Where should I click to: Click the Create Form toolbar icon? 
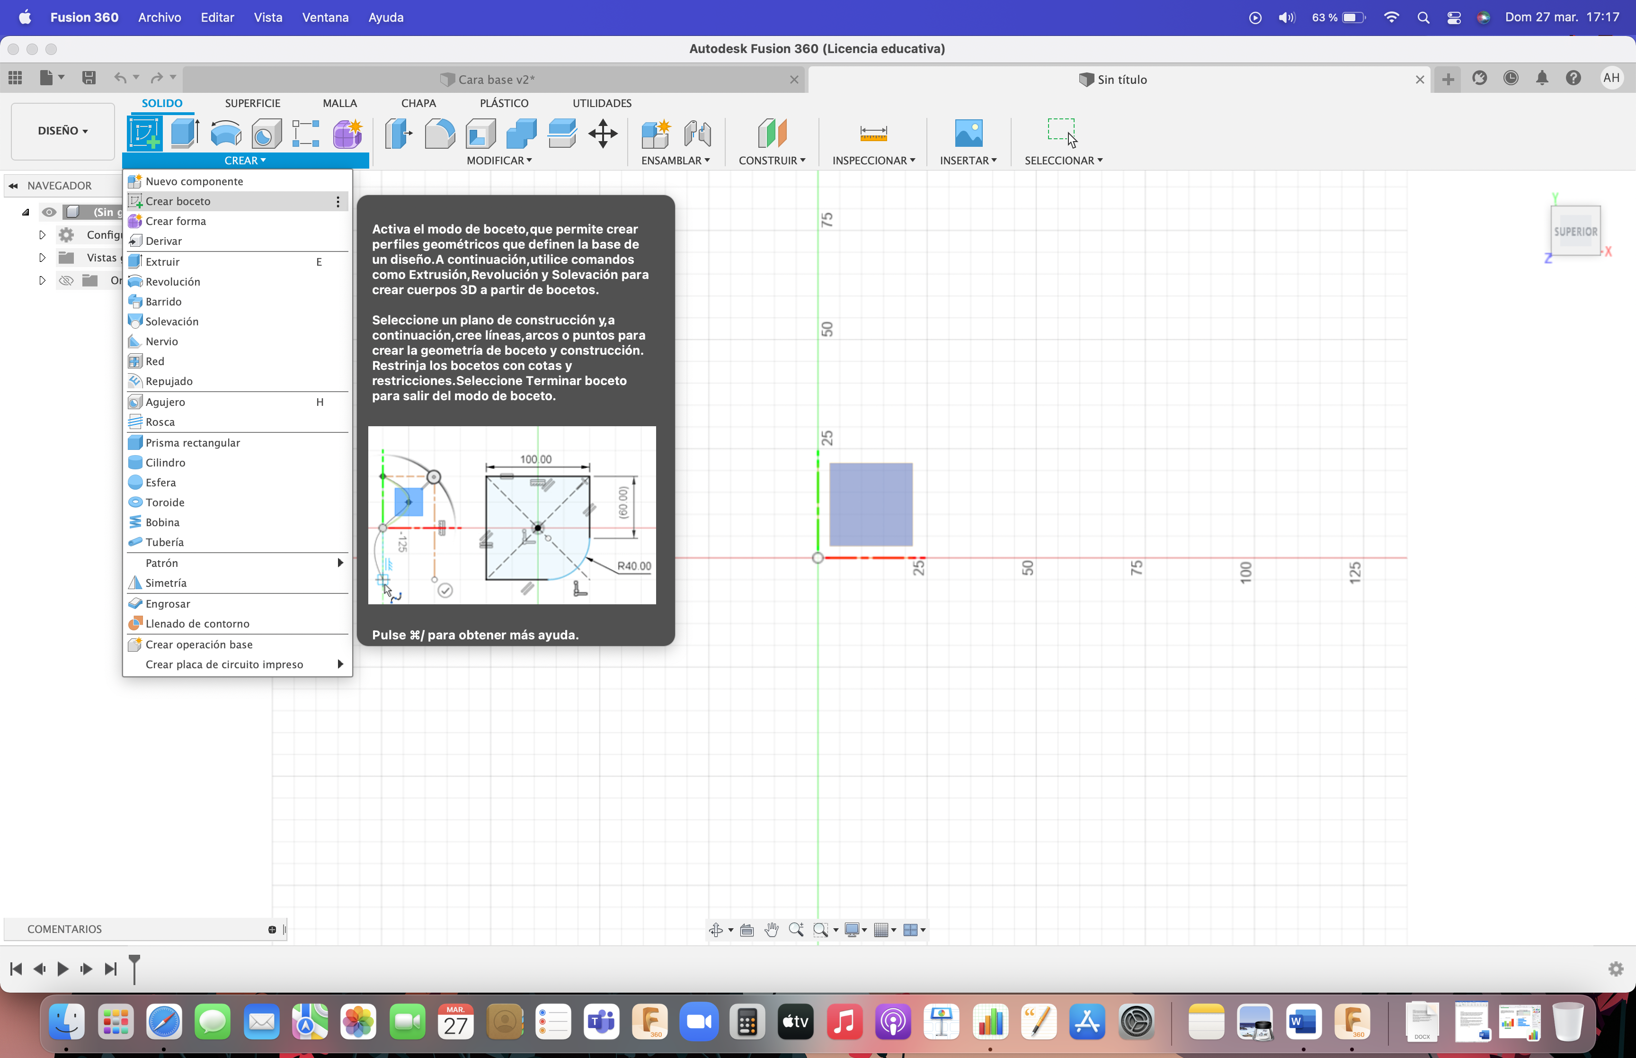[x=347, y=133]
